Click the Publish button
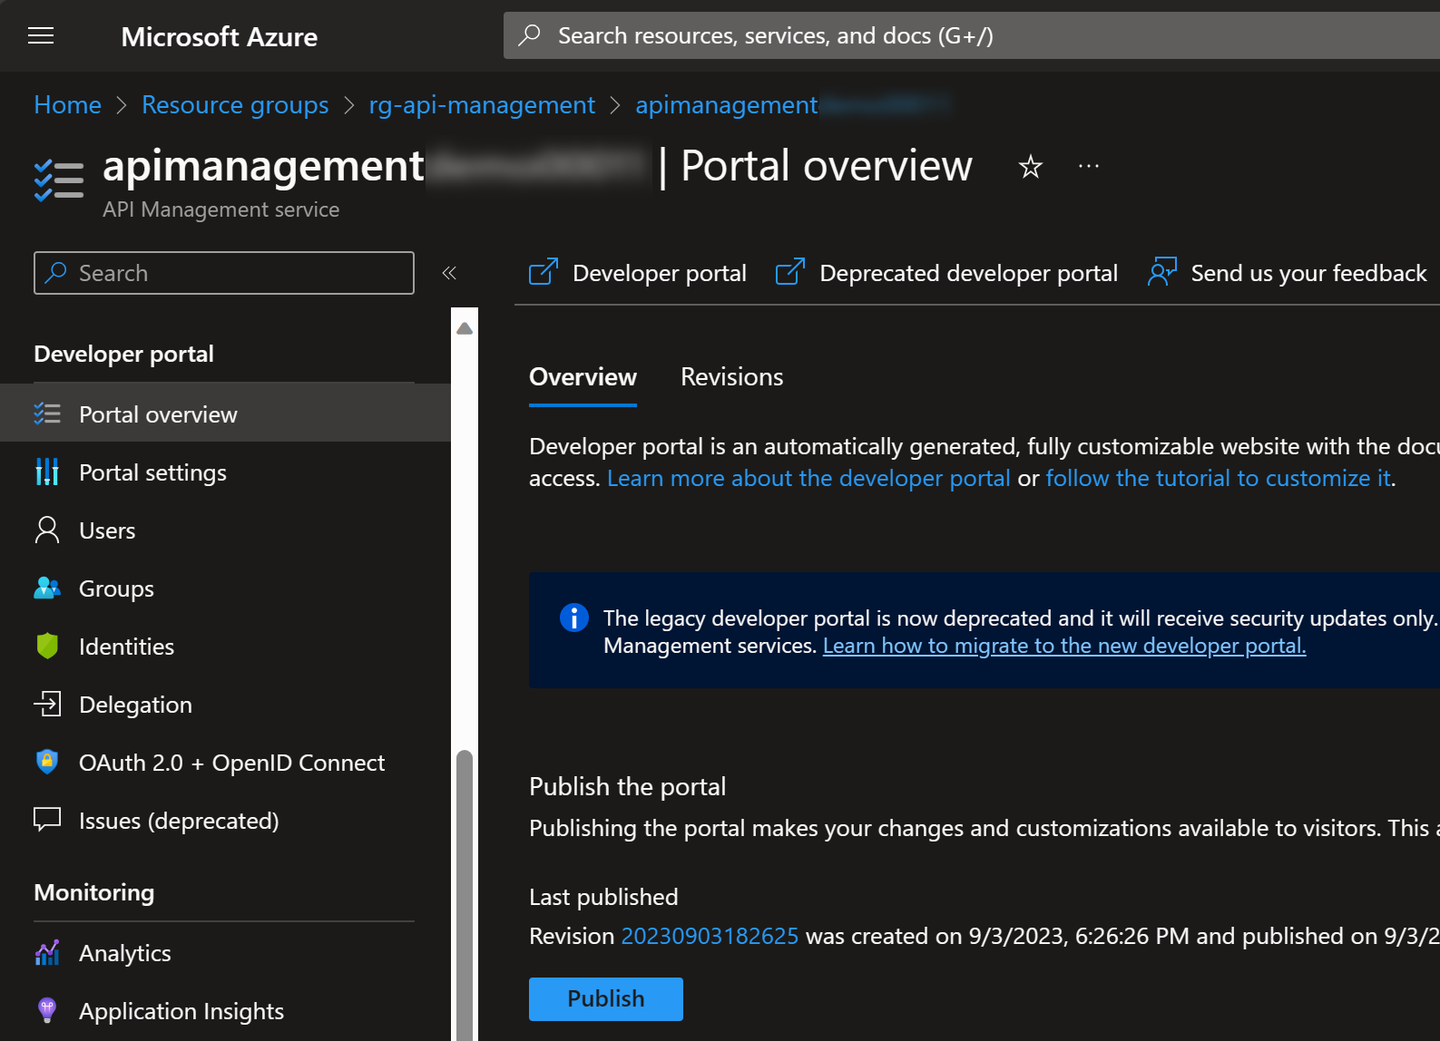The image size is (1440, 1041). (x=606, y=999)
